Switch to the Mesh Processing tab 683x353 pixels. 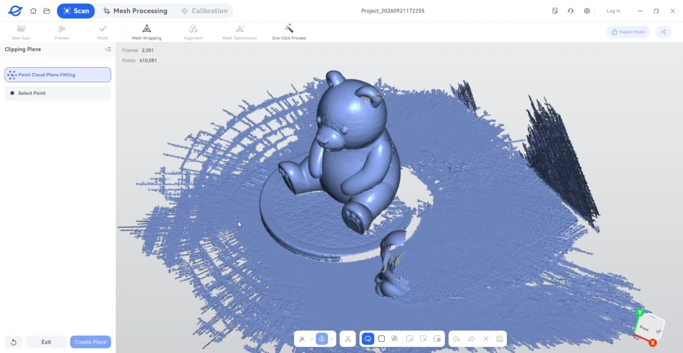point(136,11)
